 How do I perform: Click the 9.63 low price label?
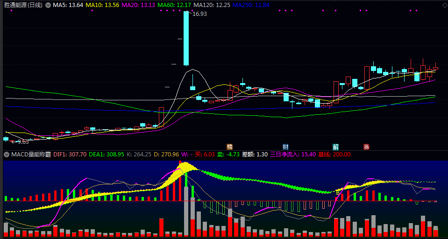pos(23,141)
